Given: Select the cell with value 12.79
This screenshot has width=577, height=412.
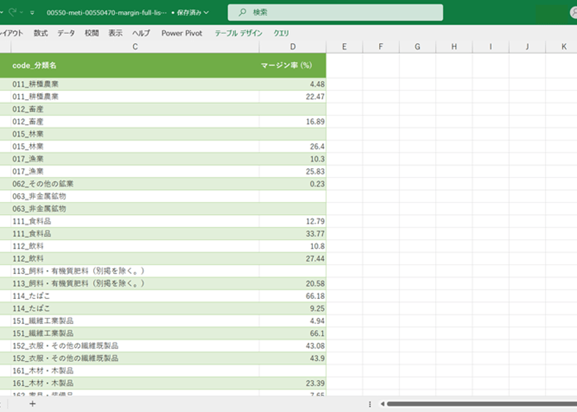Looking at the screenshot, I should [x=292, y=222].
